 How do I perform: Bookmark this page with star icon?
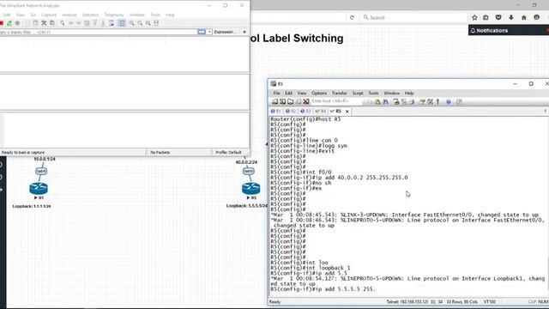[x=474, y=17]
